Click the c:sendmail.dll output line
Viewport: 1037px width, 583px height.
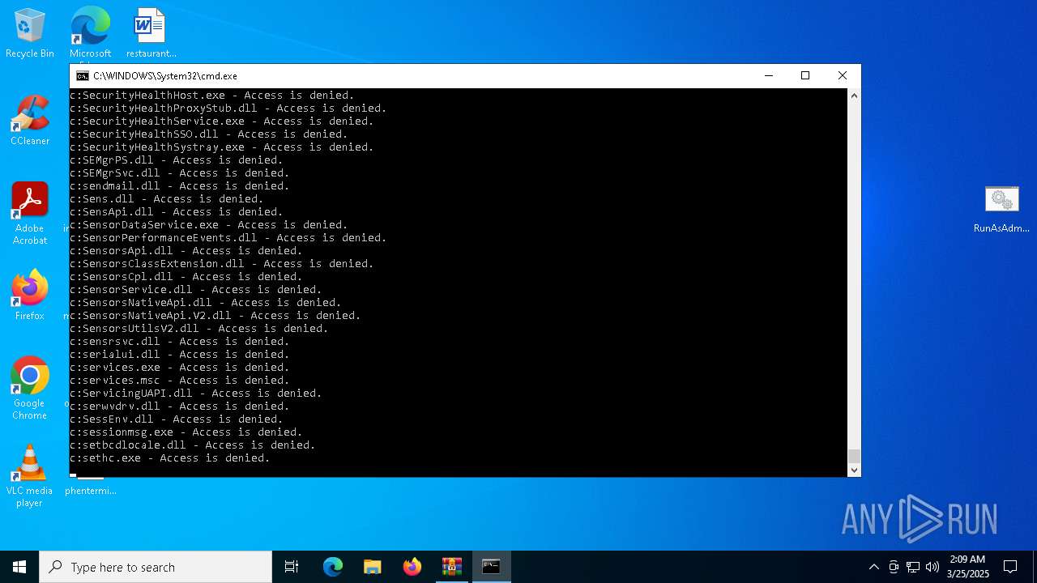tap(180, 186)
